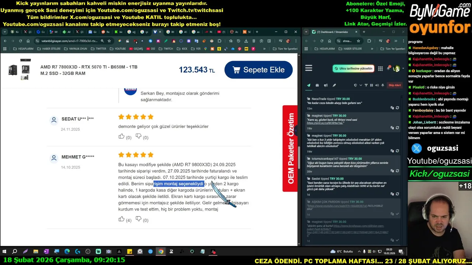Viewport: 472px width, 265px height.
Task: Open the TWITCH bookmark folder
Action: click(166, 49)
